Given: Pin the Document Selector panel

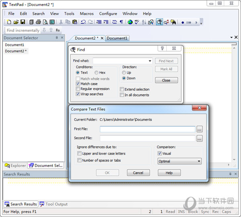Looking at the screenshot, I should pos(57,38).
